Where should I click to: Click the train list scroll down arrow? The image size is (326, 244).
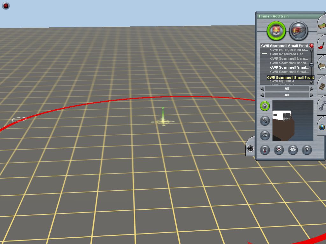click(311, 82)
